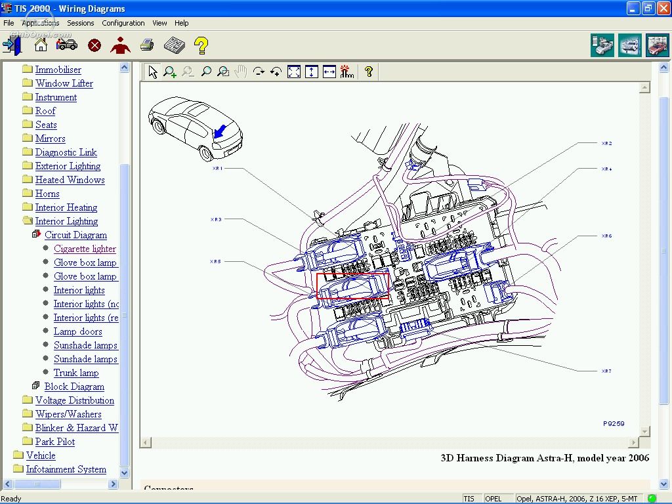Open the Help menu
This screenshot has height=504, width=672.
181,23
